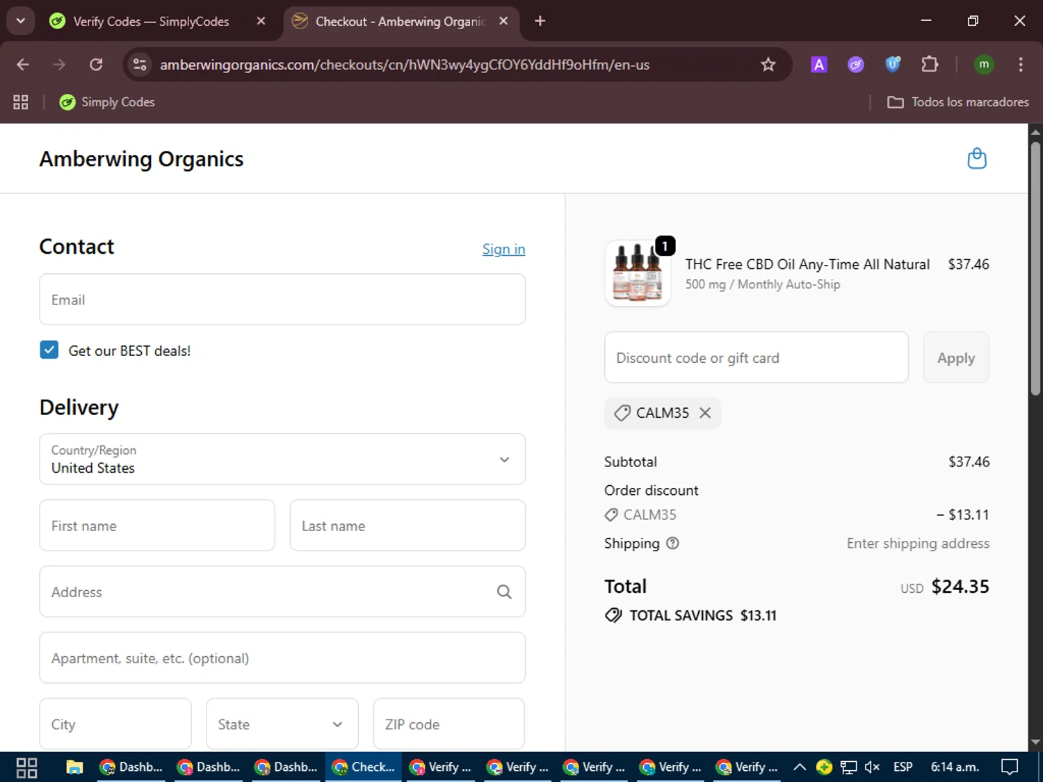This screenshot has height=782, width=1043.
Task: Show hidden system tray icons
Action: (x=800, y=767)
